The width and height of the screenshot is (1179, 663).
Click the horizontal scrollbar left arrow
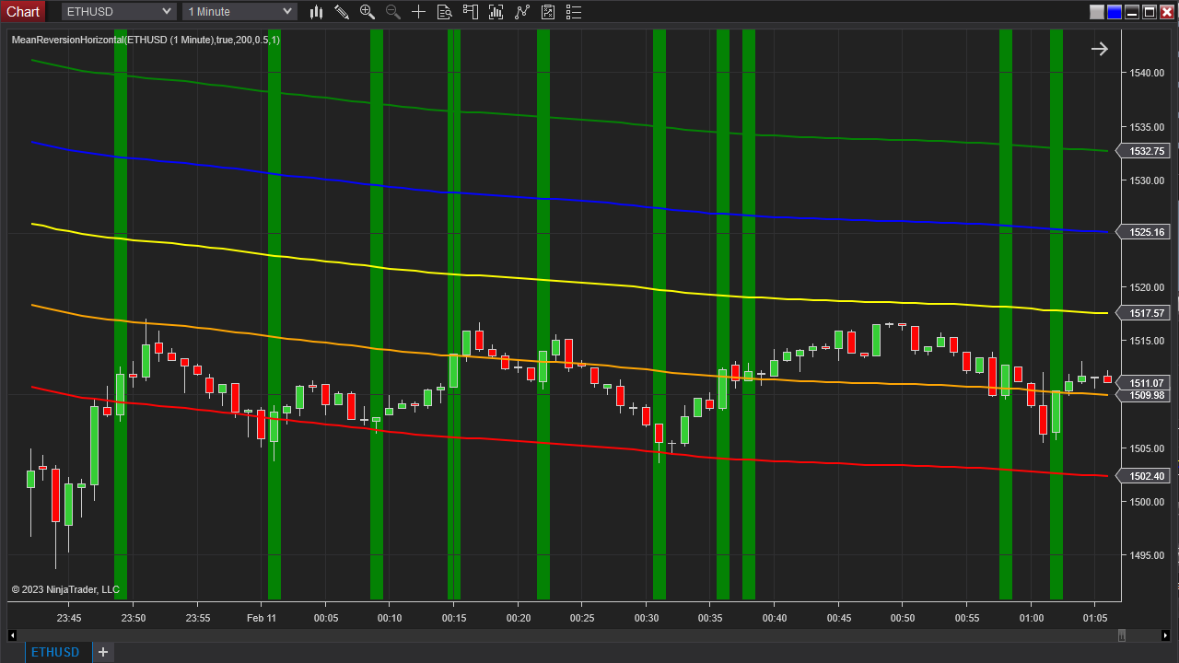pyautogui.click(x=12, y=634)
